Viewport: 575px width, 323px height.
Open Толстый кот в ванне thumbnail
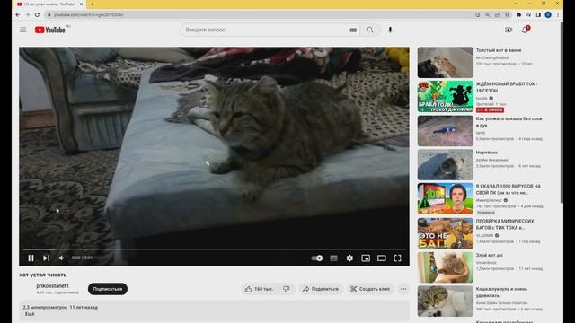pos(446,62)
